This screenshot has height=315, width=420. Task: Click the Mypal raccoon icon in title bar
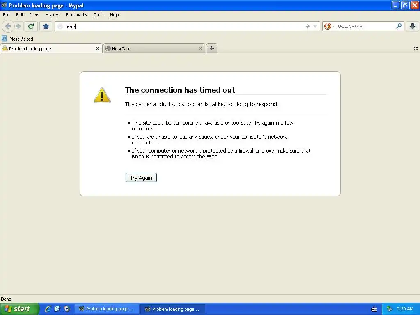pos(4,5)
